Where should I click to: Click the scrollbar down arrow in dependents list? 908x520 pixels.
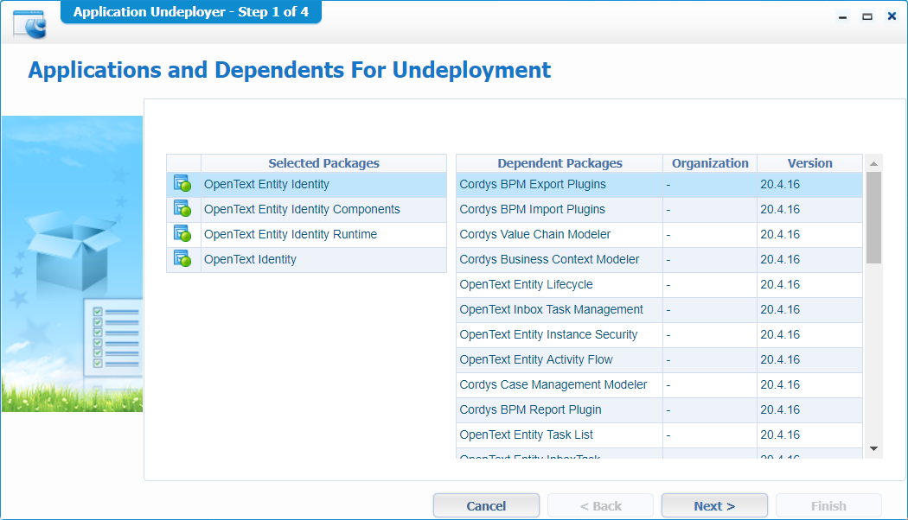pos(873,449)
